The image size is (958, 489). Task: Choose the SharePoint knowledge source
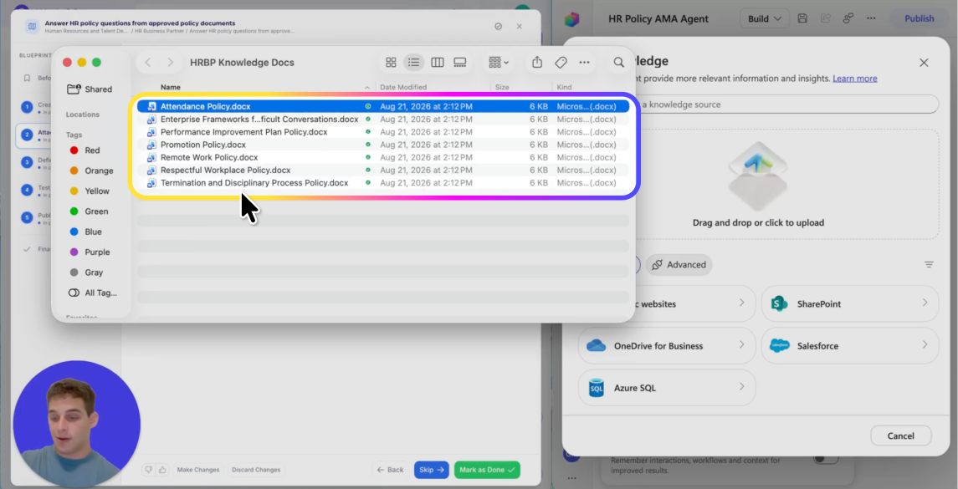coord(850,304)
